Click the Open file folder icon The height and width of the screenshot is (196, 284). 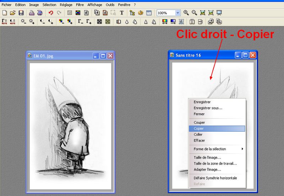coord(13,13)
